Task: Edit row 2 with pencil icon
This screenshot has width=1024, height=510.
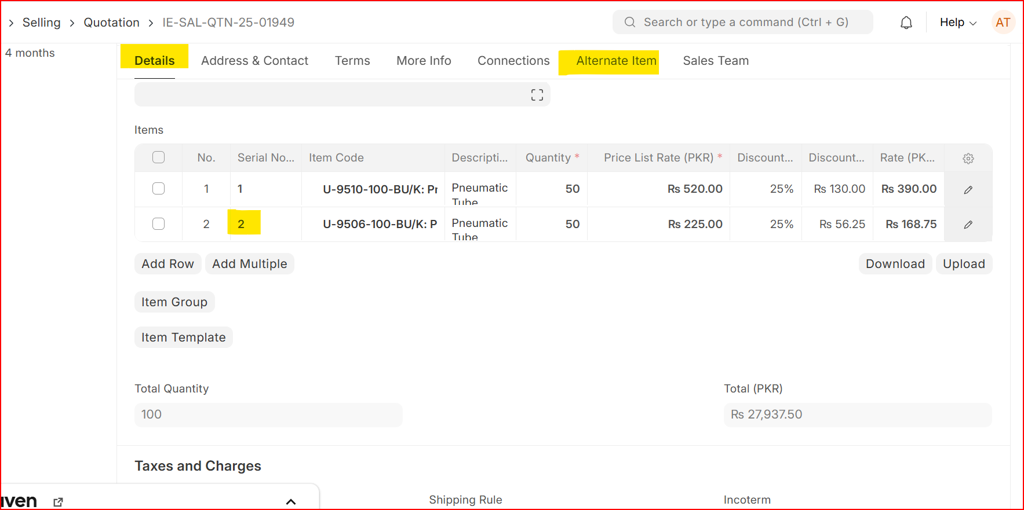Action: [x=968, y=225]
